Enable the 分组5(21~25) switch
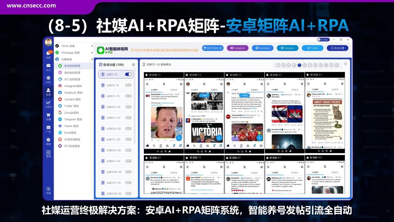The image size is (394, 222). [x=128, y=117]
